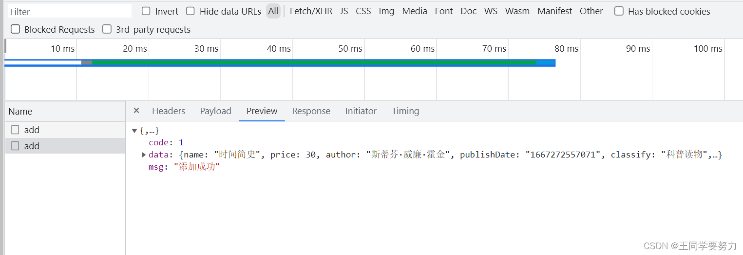The width and height of the screenshot is (743, 255).
Task: Click the Filter input field
Action: [70, 11]
